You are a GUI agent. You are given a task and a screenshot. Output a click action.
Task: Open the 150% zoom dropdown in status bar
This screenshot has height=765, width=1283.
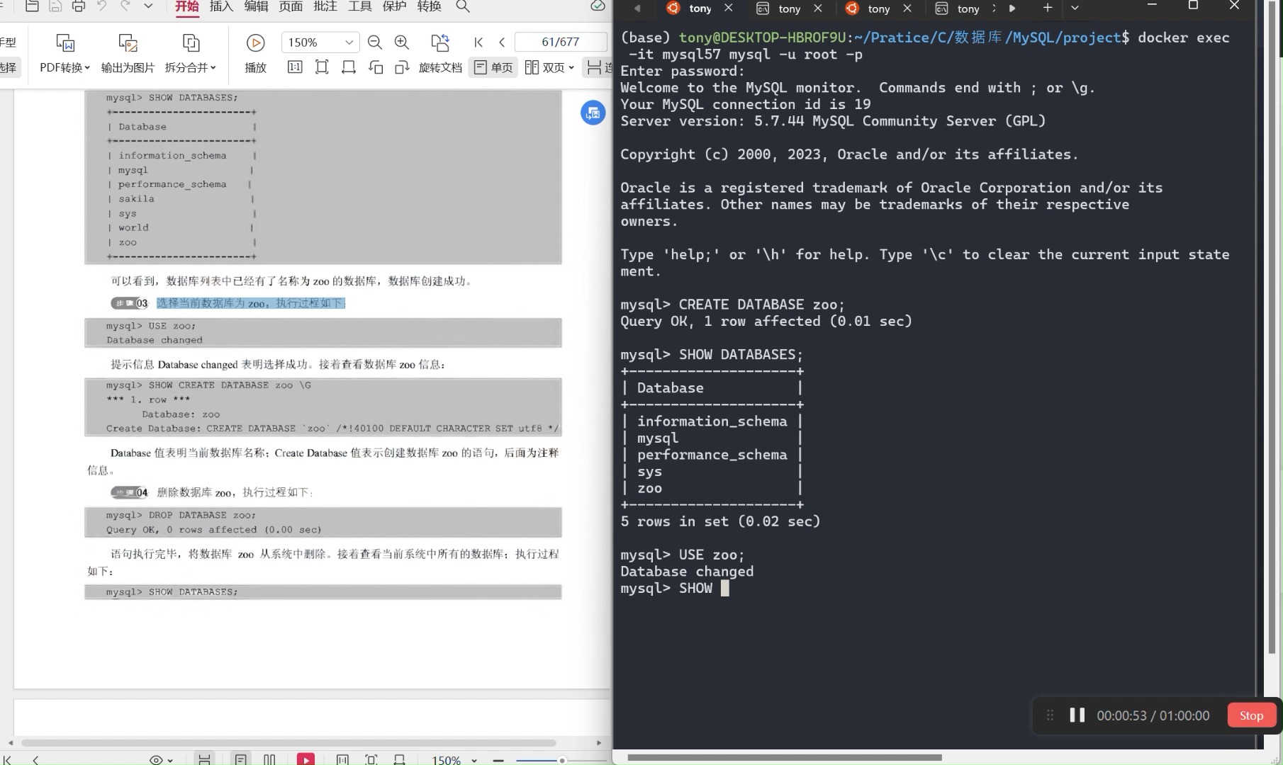point(455,760)
